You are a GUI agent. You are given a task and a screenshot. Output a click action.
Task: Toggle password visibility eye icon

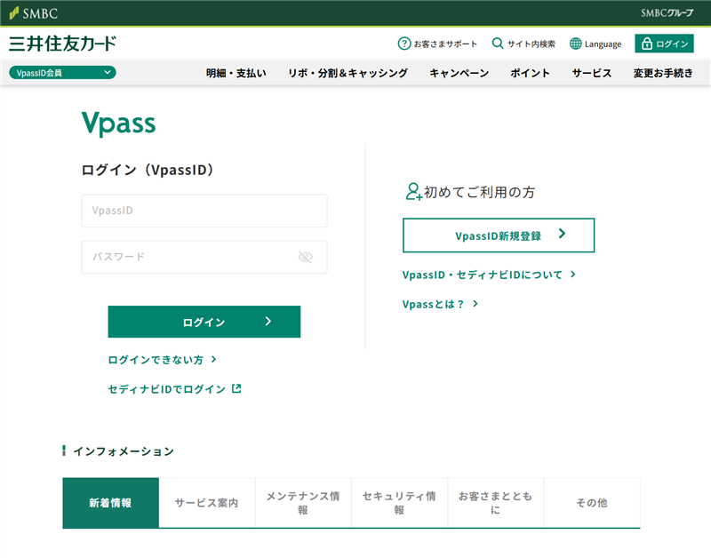click(x=305, y=257)
